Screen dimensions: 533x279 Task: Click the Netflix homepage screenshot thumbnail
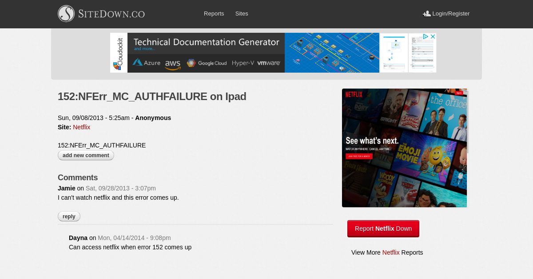click(x=404, y=148)
